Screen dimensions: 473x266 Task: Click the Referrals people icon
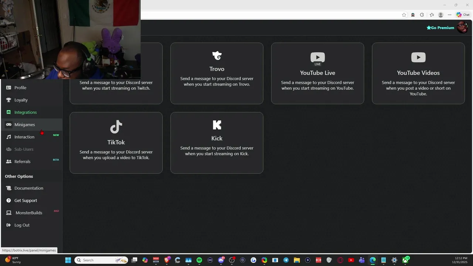[8, 161]
